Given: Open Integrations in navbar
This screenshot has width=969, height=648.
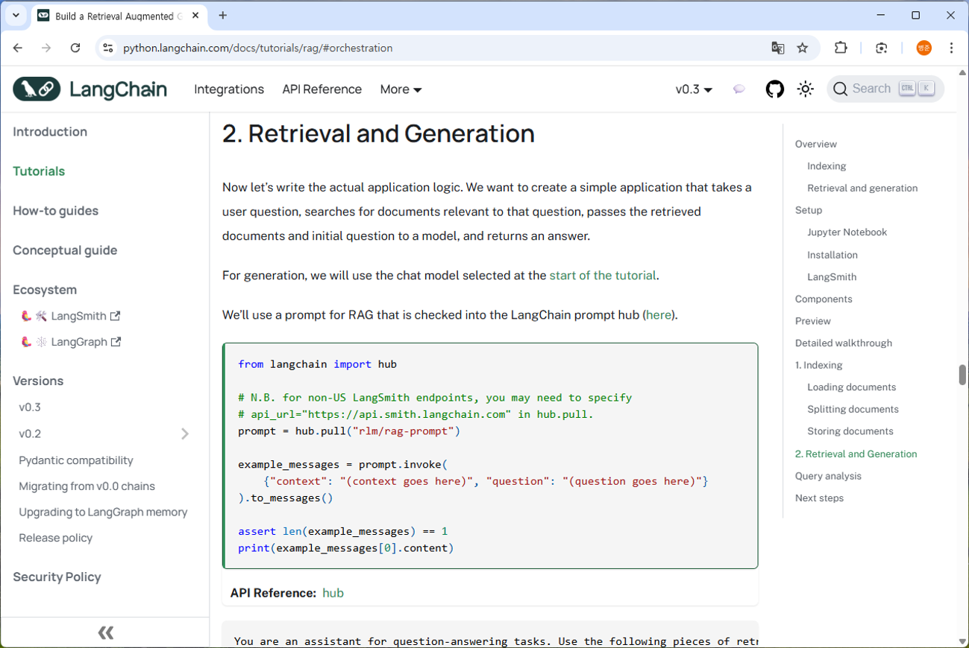Looking at the screenshot, I should click(229, 89).
